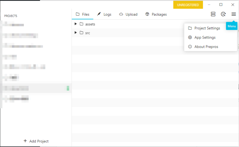Click the yellow UNREGISTERED button

[188, 5]
